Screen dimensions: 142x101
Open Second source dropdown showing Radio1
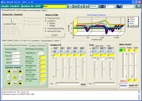pos(20,56)
